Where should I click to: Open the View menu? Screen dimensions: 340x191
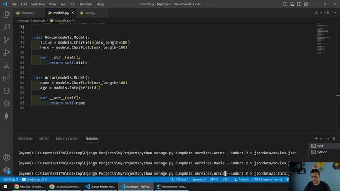[53, 4]
